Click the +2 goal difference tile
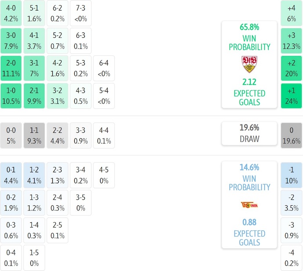Image resolution: width=303 pixels, height=271 pixels. 292,68
